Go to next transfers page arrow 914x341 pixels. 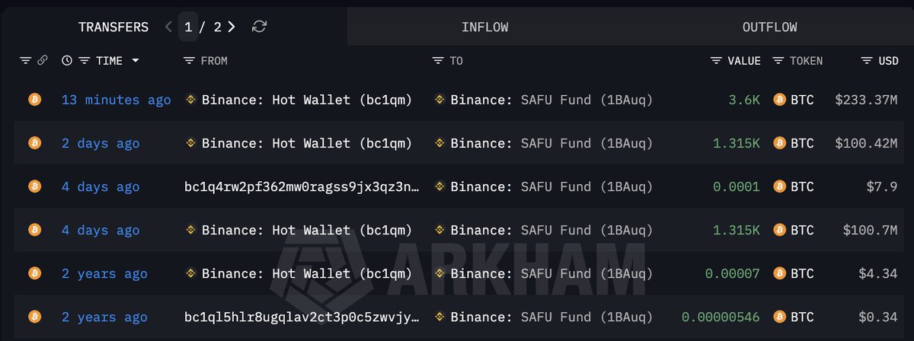232,27
